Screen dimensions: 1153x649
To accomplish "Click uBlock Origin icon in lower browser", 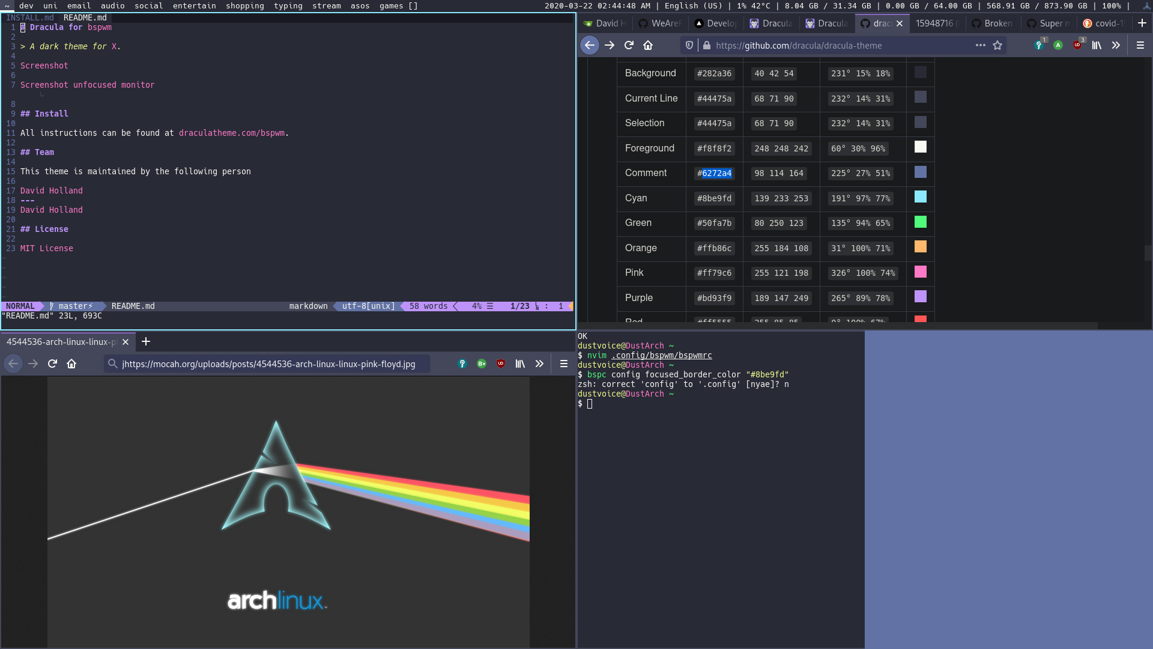I will point(501,364).
